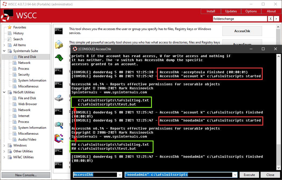Click the Close button in console
The width and height of the screenshot is (282, 180).
tap(270, 175)
